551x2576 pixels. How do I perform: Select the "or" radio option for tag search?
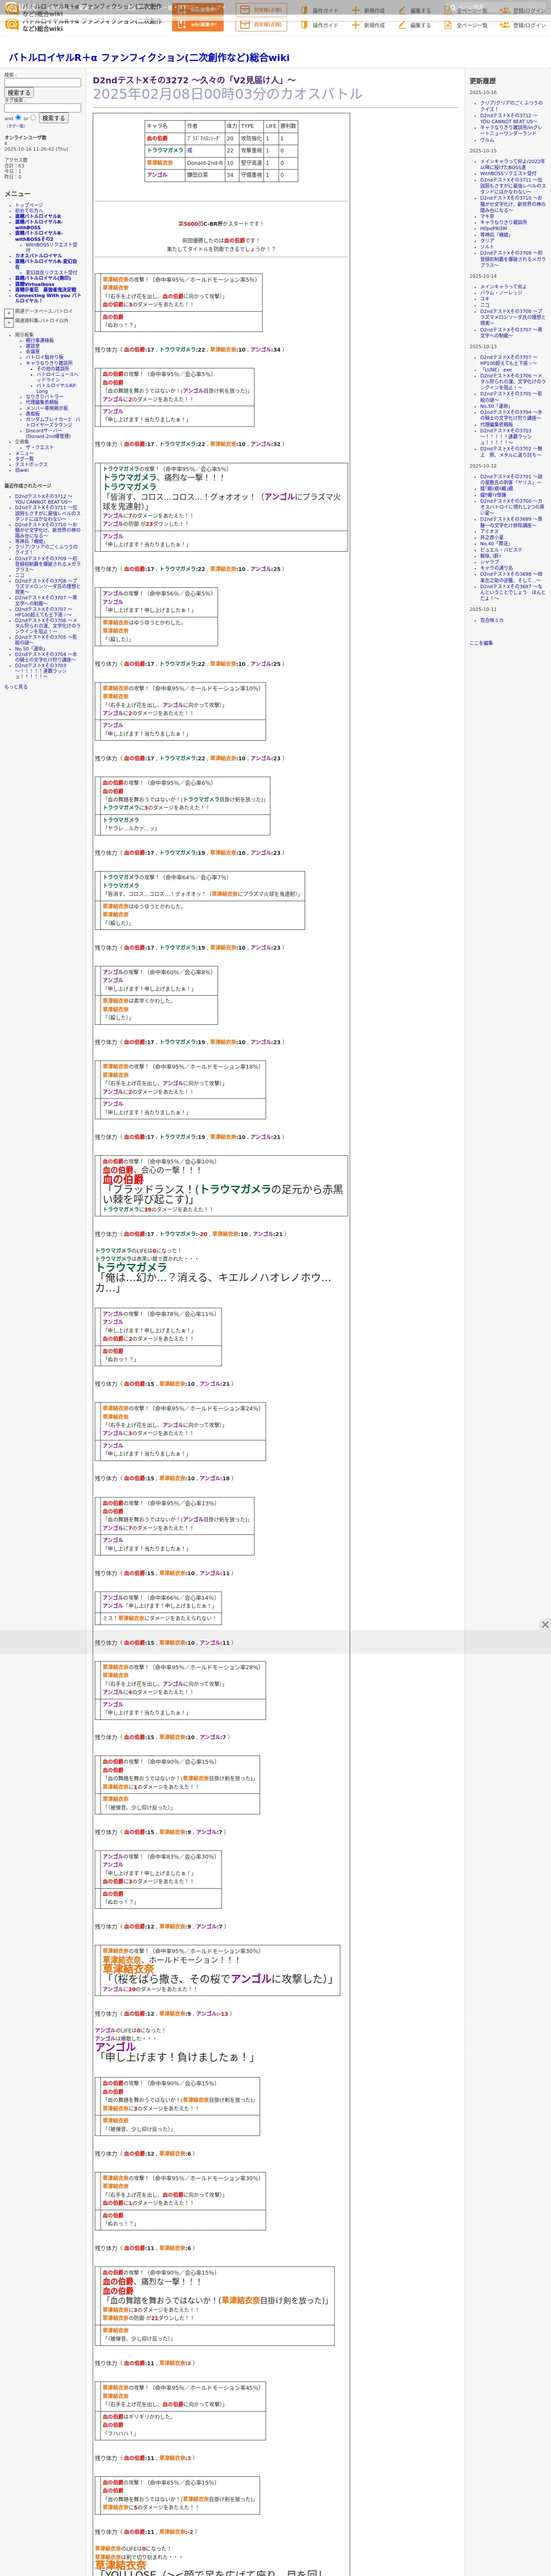33,117
